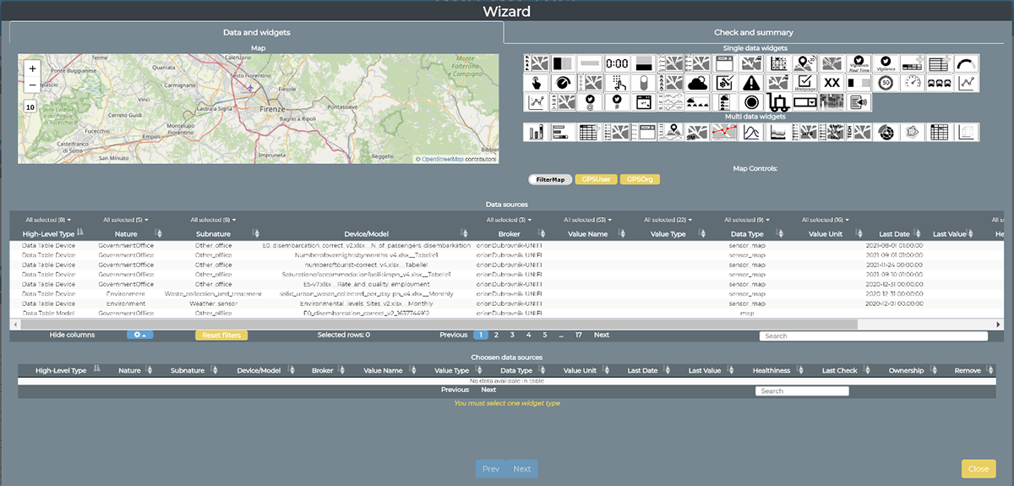Open the Data and widgets tab
1014x486 pixels.
click(x=257, y=32)
